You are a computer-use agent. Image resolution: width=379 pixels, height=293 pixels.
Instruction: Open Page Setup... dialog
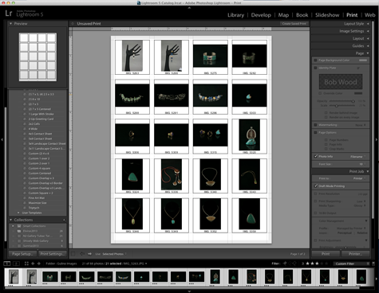[x=22, y=254]
